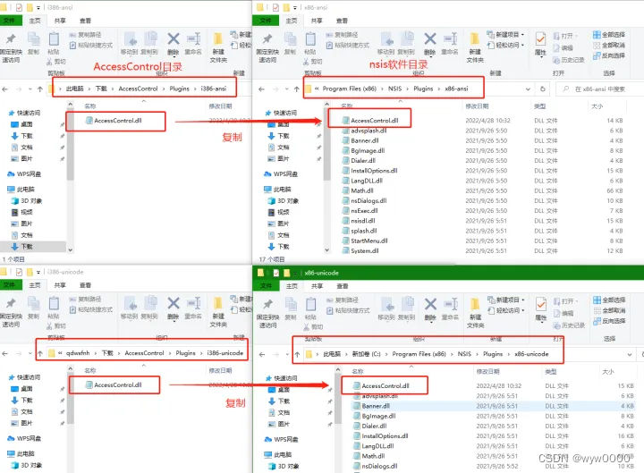
Task: Select 3D 对象 in x86-ansi sidebar
Action: tap(284, 201)
